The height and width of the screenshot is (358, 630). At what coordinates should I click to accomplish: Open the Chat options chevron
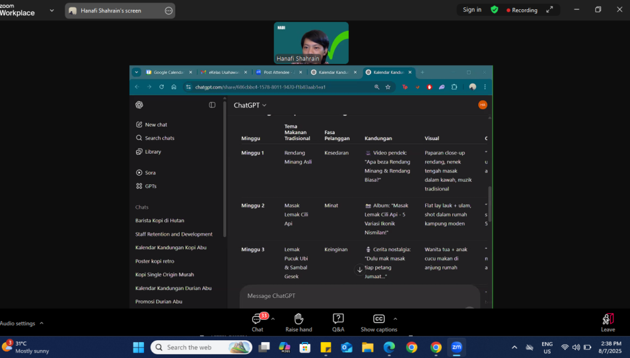[x=273, y=319]
